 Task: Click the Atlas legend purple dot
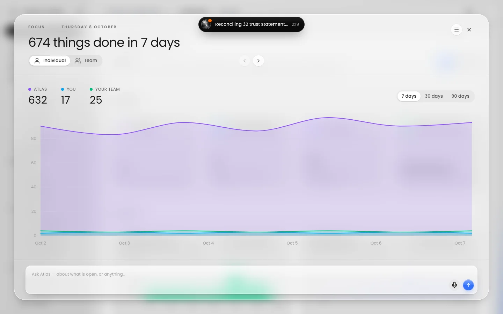[30, 89]
